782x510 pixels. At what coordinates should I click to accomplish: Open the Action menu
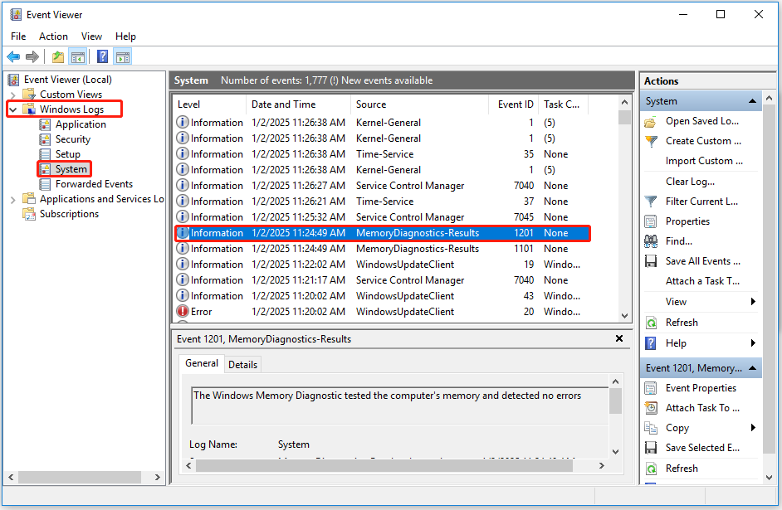pyautogui.click(x=53, y=36)
